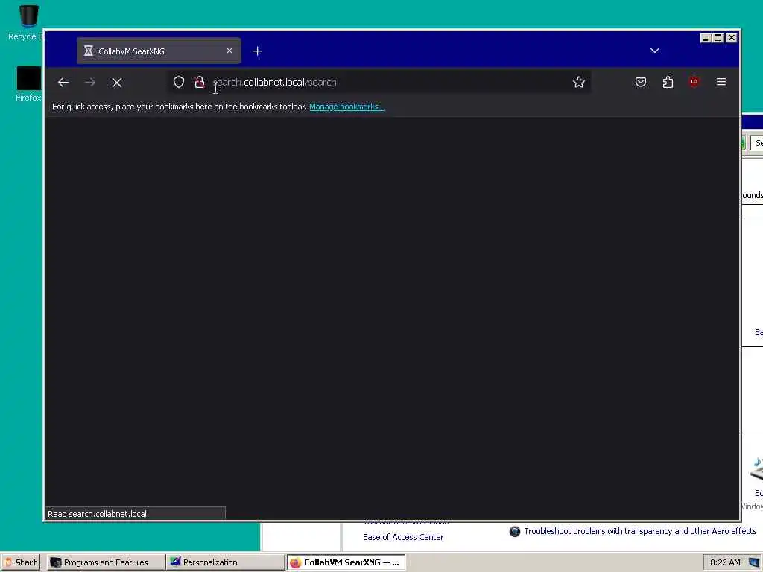
Task: Go back with the browser back arrow
Action: coord(63,83)
